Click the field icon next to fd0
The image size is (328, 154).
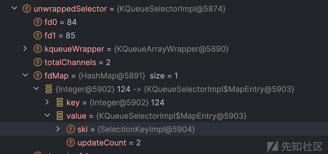click(38, 22)
